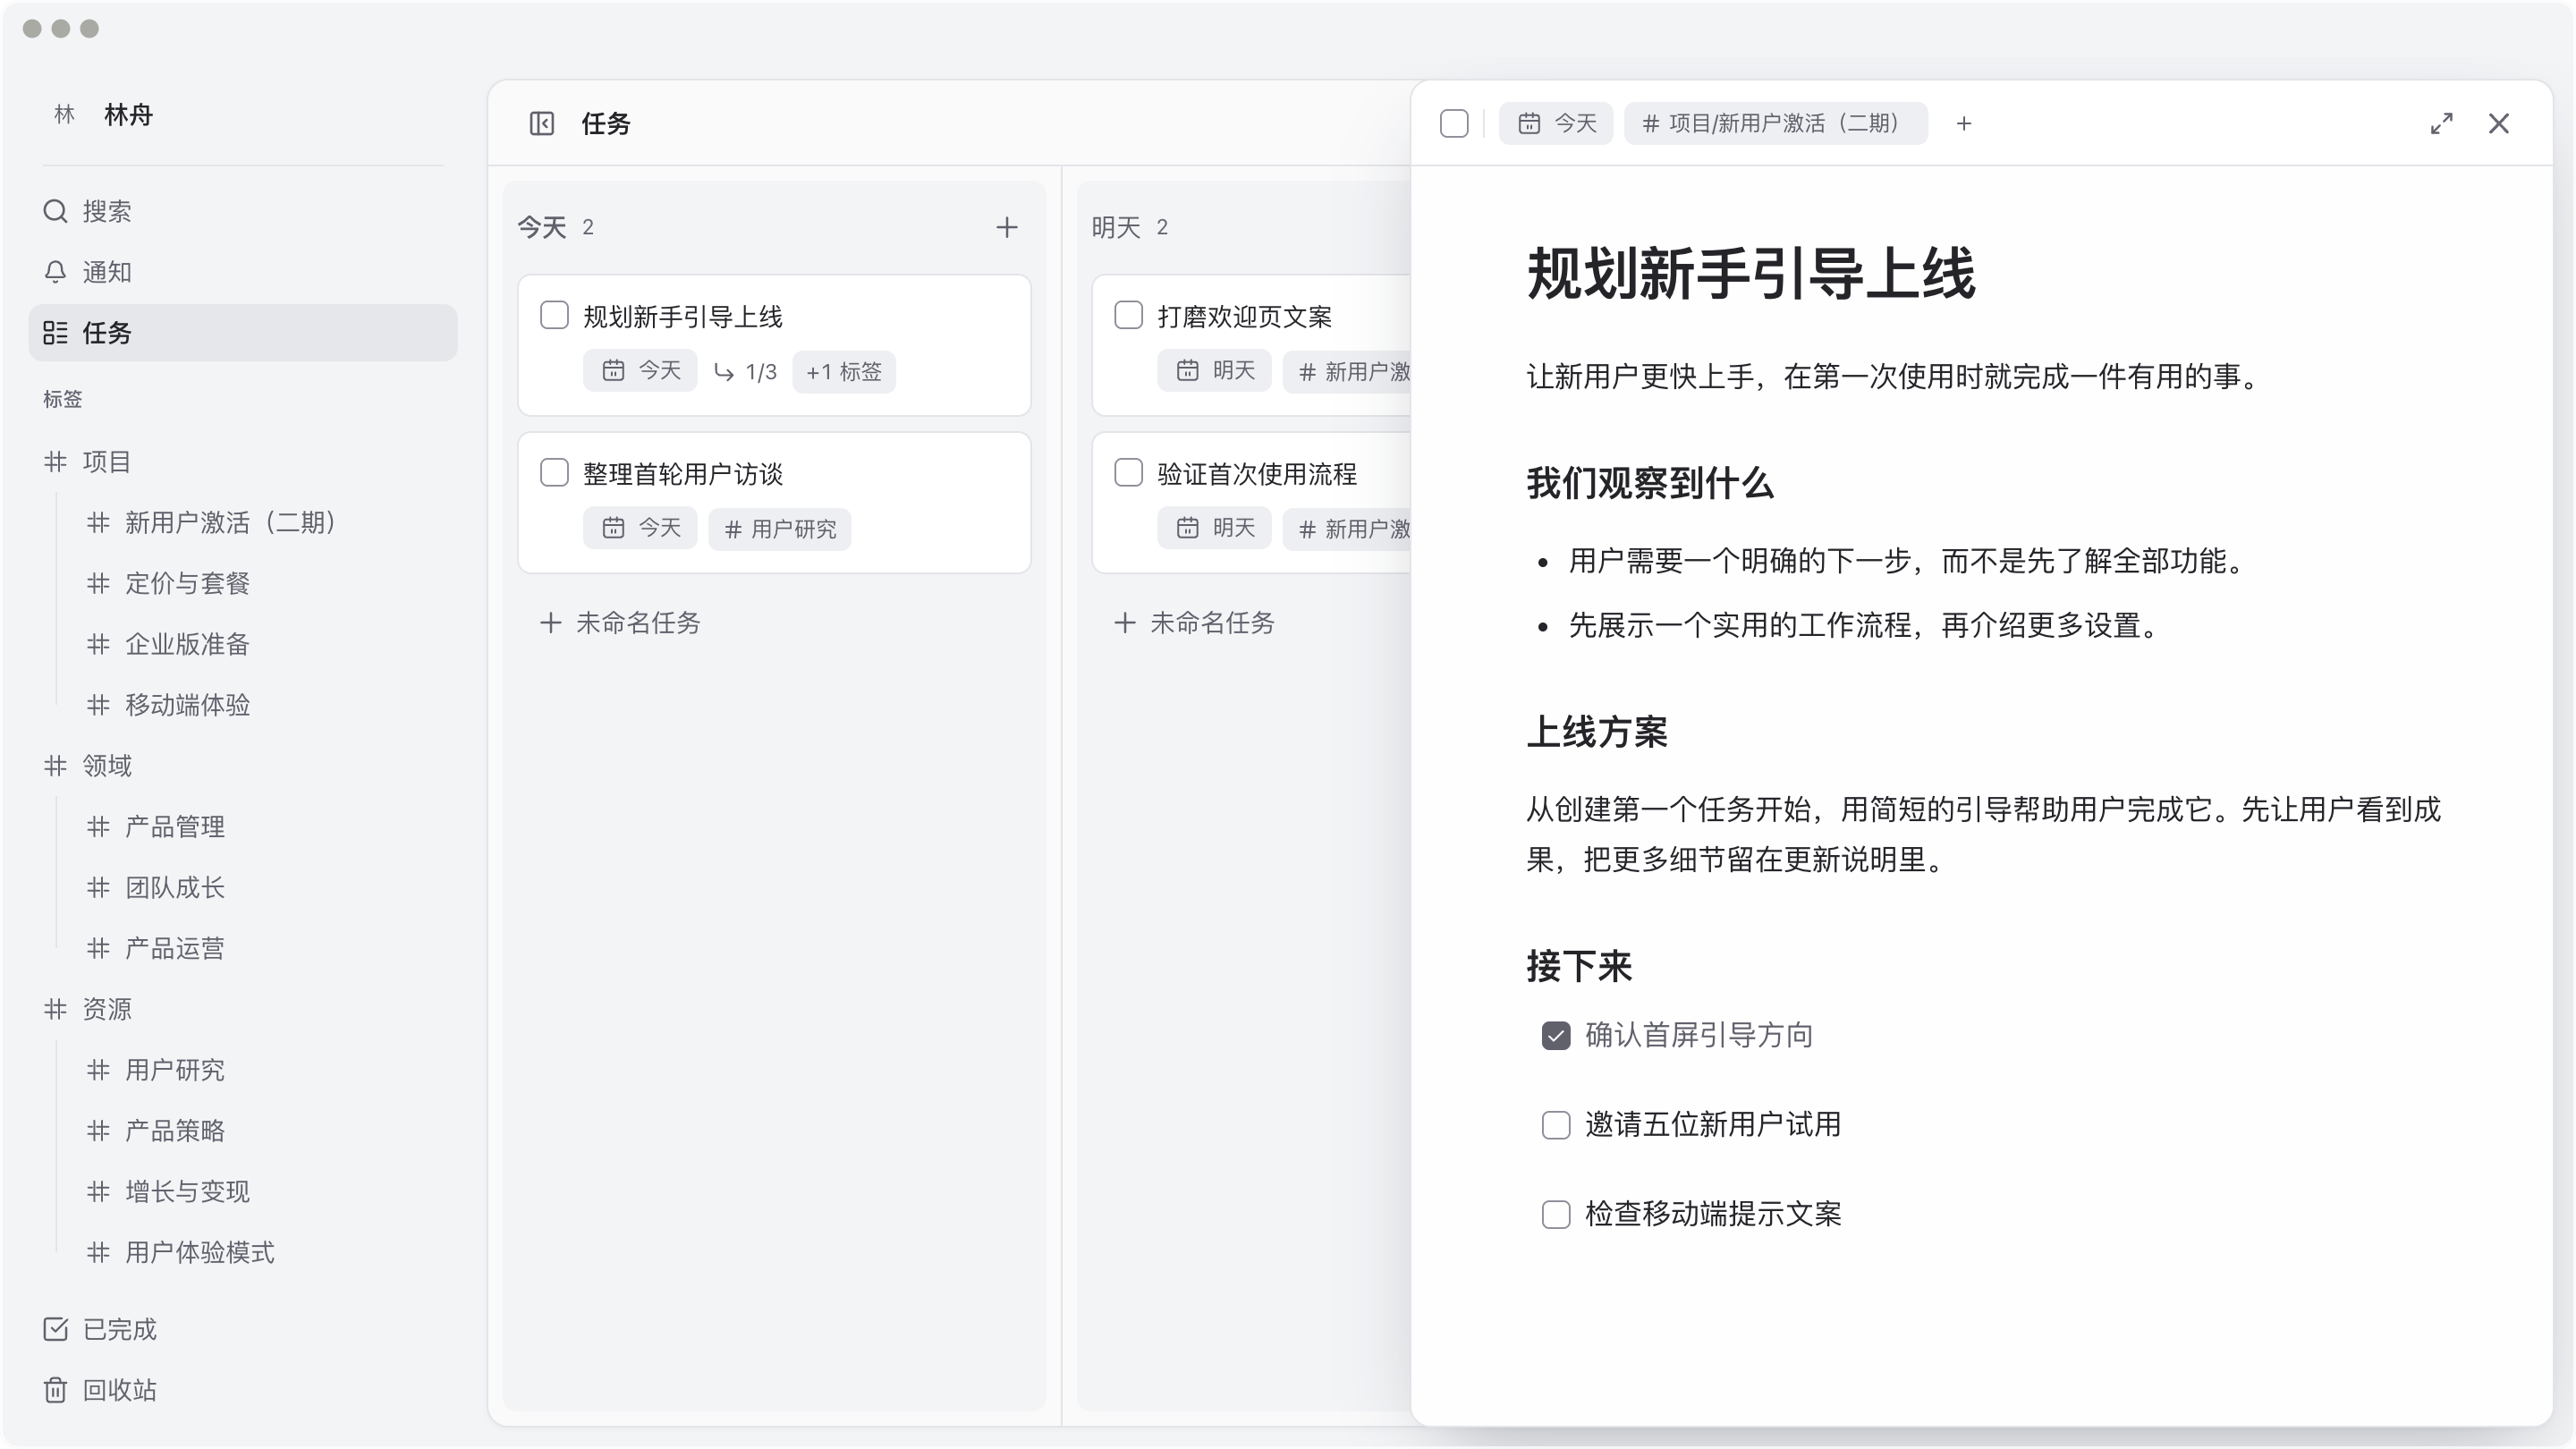The width and height of the screenshot is (2576, 1449).
Task: Click the hash icon next to 移动端体验
Action: coord(98,705)
